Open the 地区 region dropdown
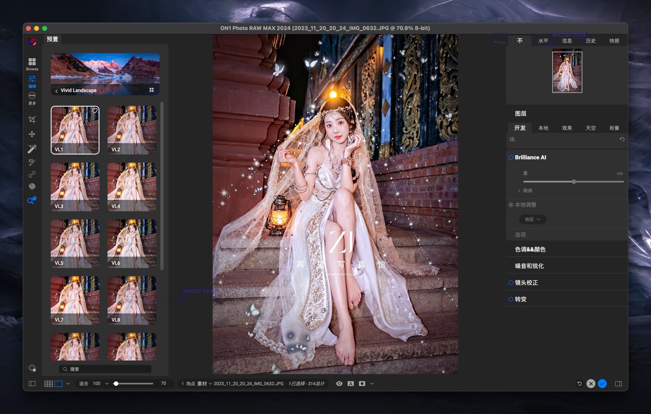 click(x=532, y=219)
